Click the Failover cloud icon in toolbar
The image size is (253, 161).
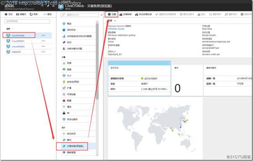tap(121, 14)
